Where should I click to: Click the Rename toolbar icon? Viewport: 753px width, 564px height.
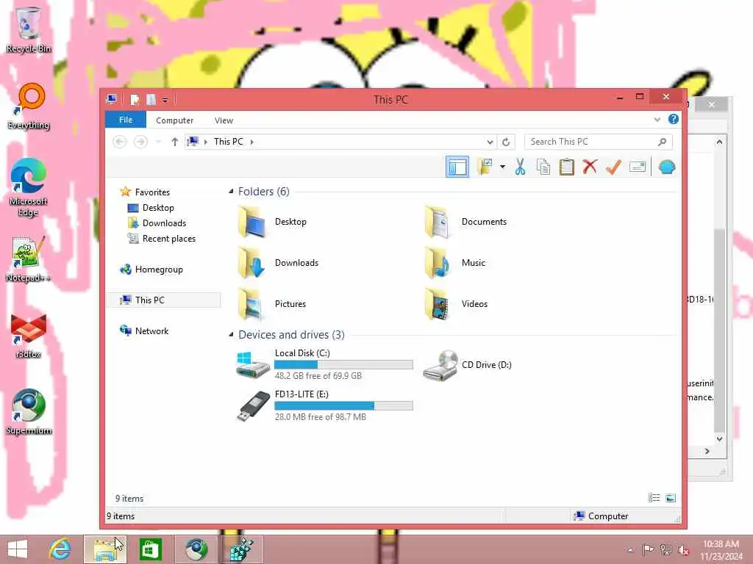(x=638, y=167)
